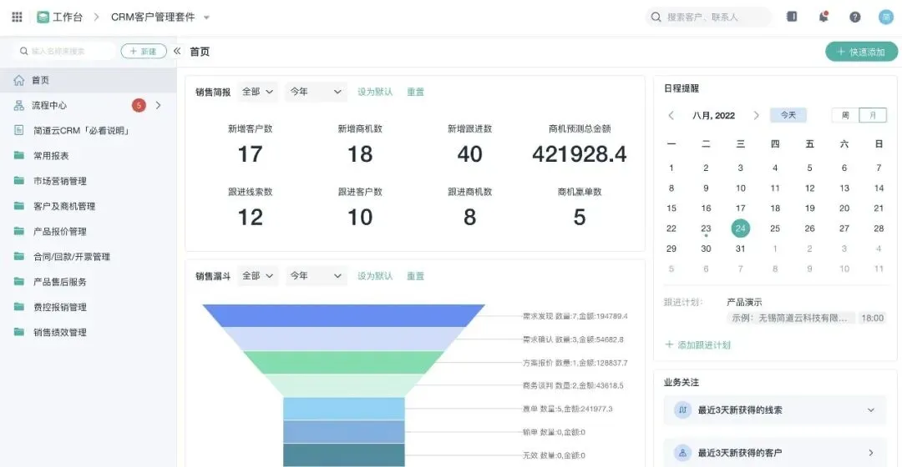Screen dimensions: 902x467
Task: Open notifications bell icon
Action: click(823, 16)
